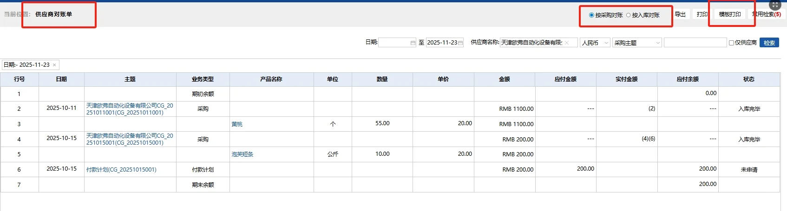Click the 未申请 status cell
The width and height of the screenshot is (787, 211).
point(749,170)
